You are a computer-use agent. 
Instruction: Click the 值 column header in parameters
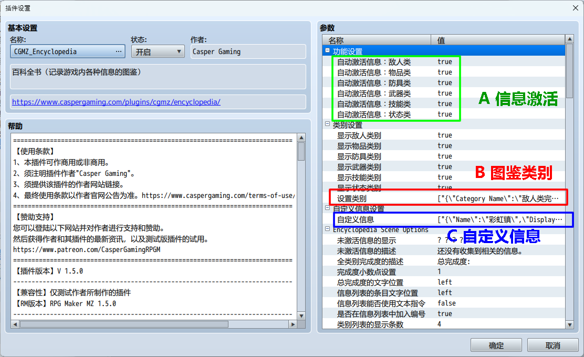[498, 40]
